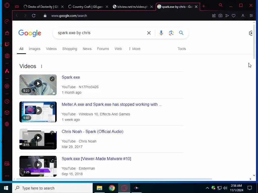Add page to bookmarks heart icon

[x=234, y=16]
